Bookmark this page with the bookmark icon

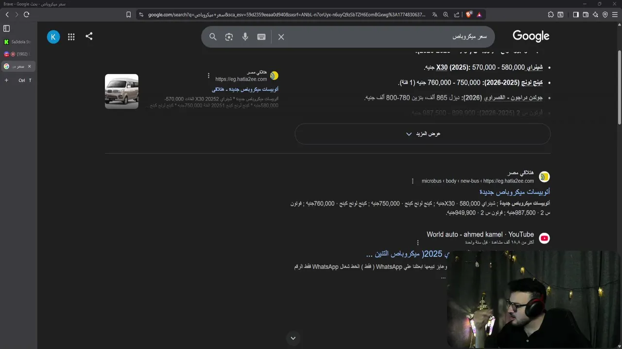(128, 15)
